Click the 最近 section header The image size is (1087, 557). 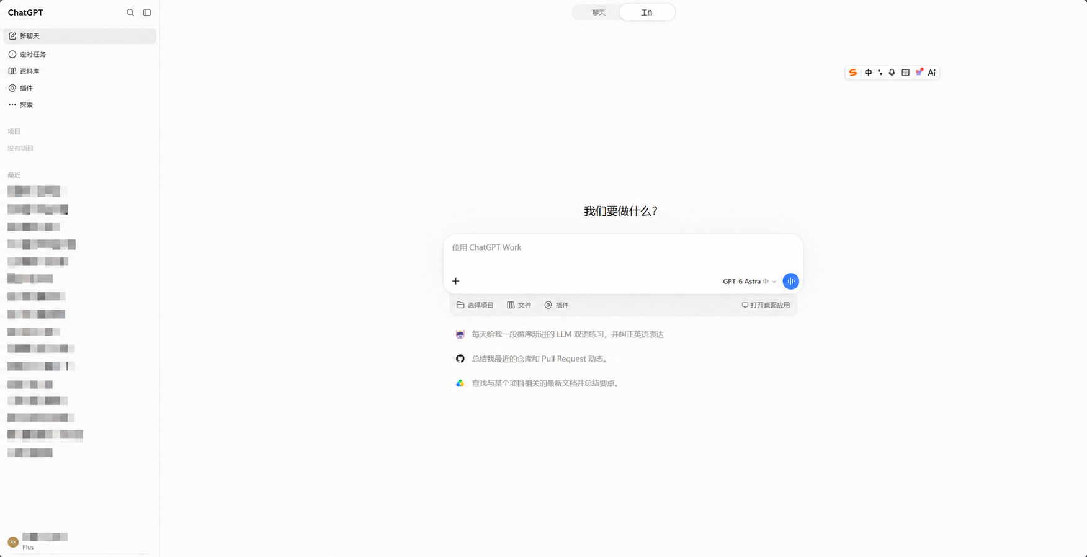(x=14, y=175)
